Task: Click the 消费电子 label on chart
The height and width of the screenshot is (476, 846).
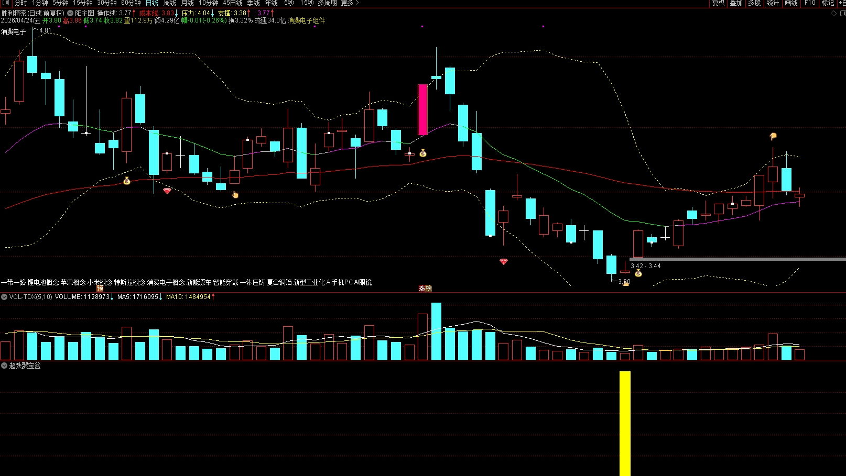Action: 14,31
